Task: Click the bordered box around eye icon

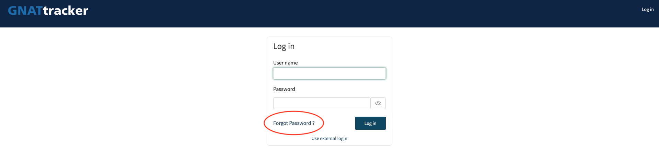Action: coord(378,103)
